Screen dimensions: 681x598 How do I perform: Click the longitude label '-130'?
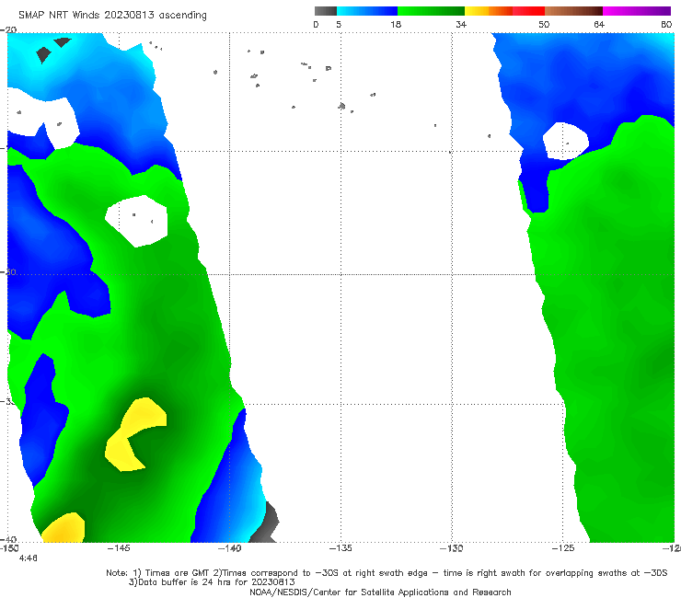452,548
